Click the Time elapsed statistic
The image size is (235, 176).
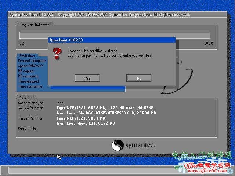pyautogui.click(x=29, y=81)
